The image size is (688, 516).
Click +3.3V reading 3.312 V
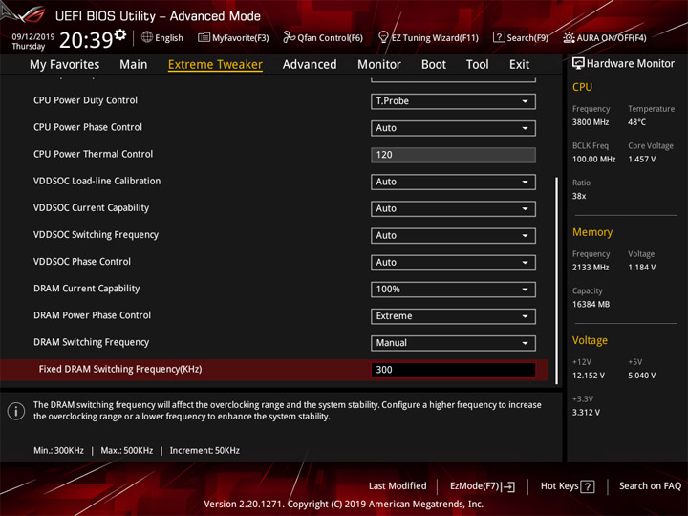point(586,413)
